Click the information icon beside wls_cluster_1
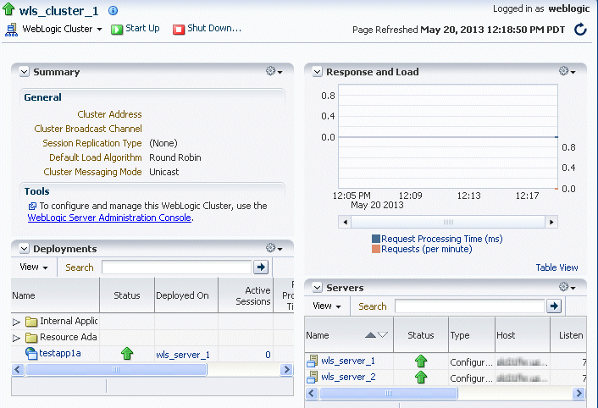The width and height of the screenshot is (598, 408). pyautogui.click(x=113, y=11)
